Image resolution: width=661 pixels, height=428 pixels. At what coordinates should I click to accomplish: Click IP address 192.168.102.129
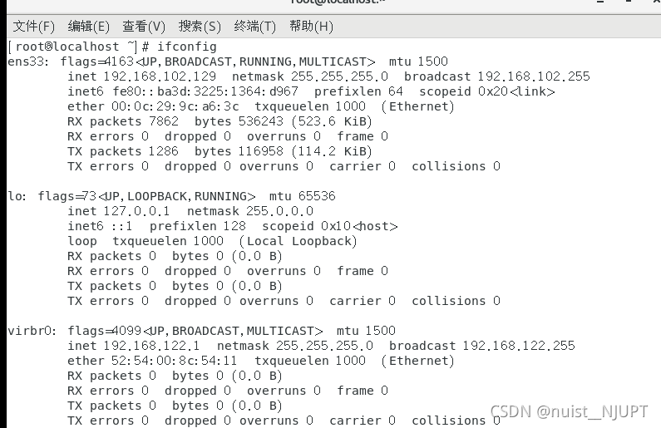[160, 76]
